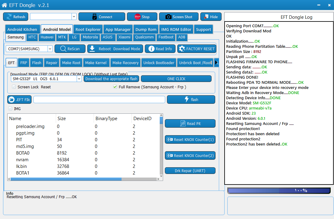Uncheck Full Remove (Samsung Account - Frp)

[x=115, y=87]
